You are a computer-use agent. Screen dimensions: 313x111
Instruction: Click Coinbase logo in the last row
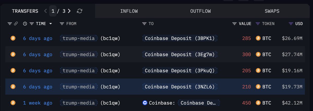(145, 103)
